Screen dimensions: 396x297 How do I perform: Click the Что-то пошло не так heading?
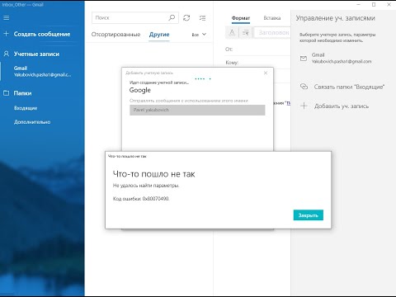(153, 174)
